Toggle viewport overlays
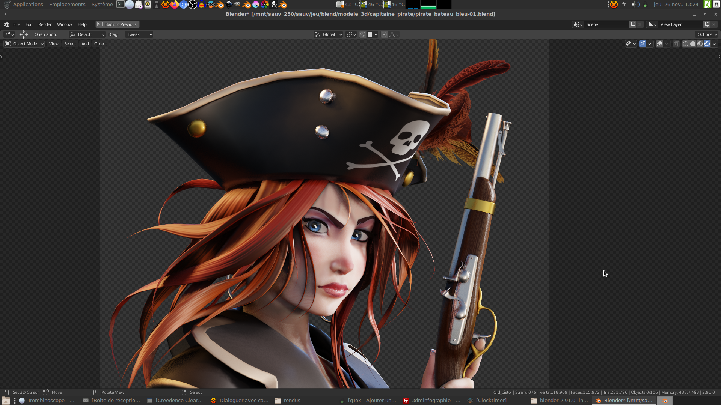Image resolution: width=721 pixels, height=405 pixels. [x=659, y=44]
